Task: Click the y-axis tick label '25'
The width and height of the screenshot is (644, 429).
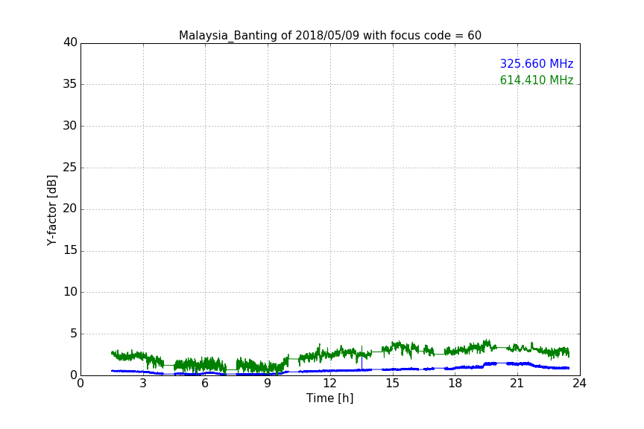Action: click(x=70, y=167)
